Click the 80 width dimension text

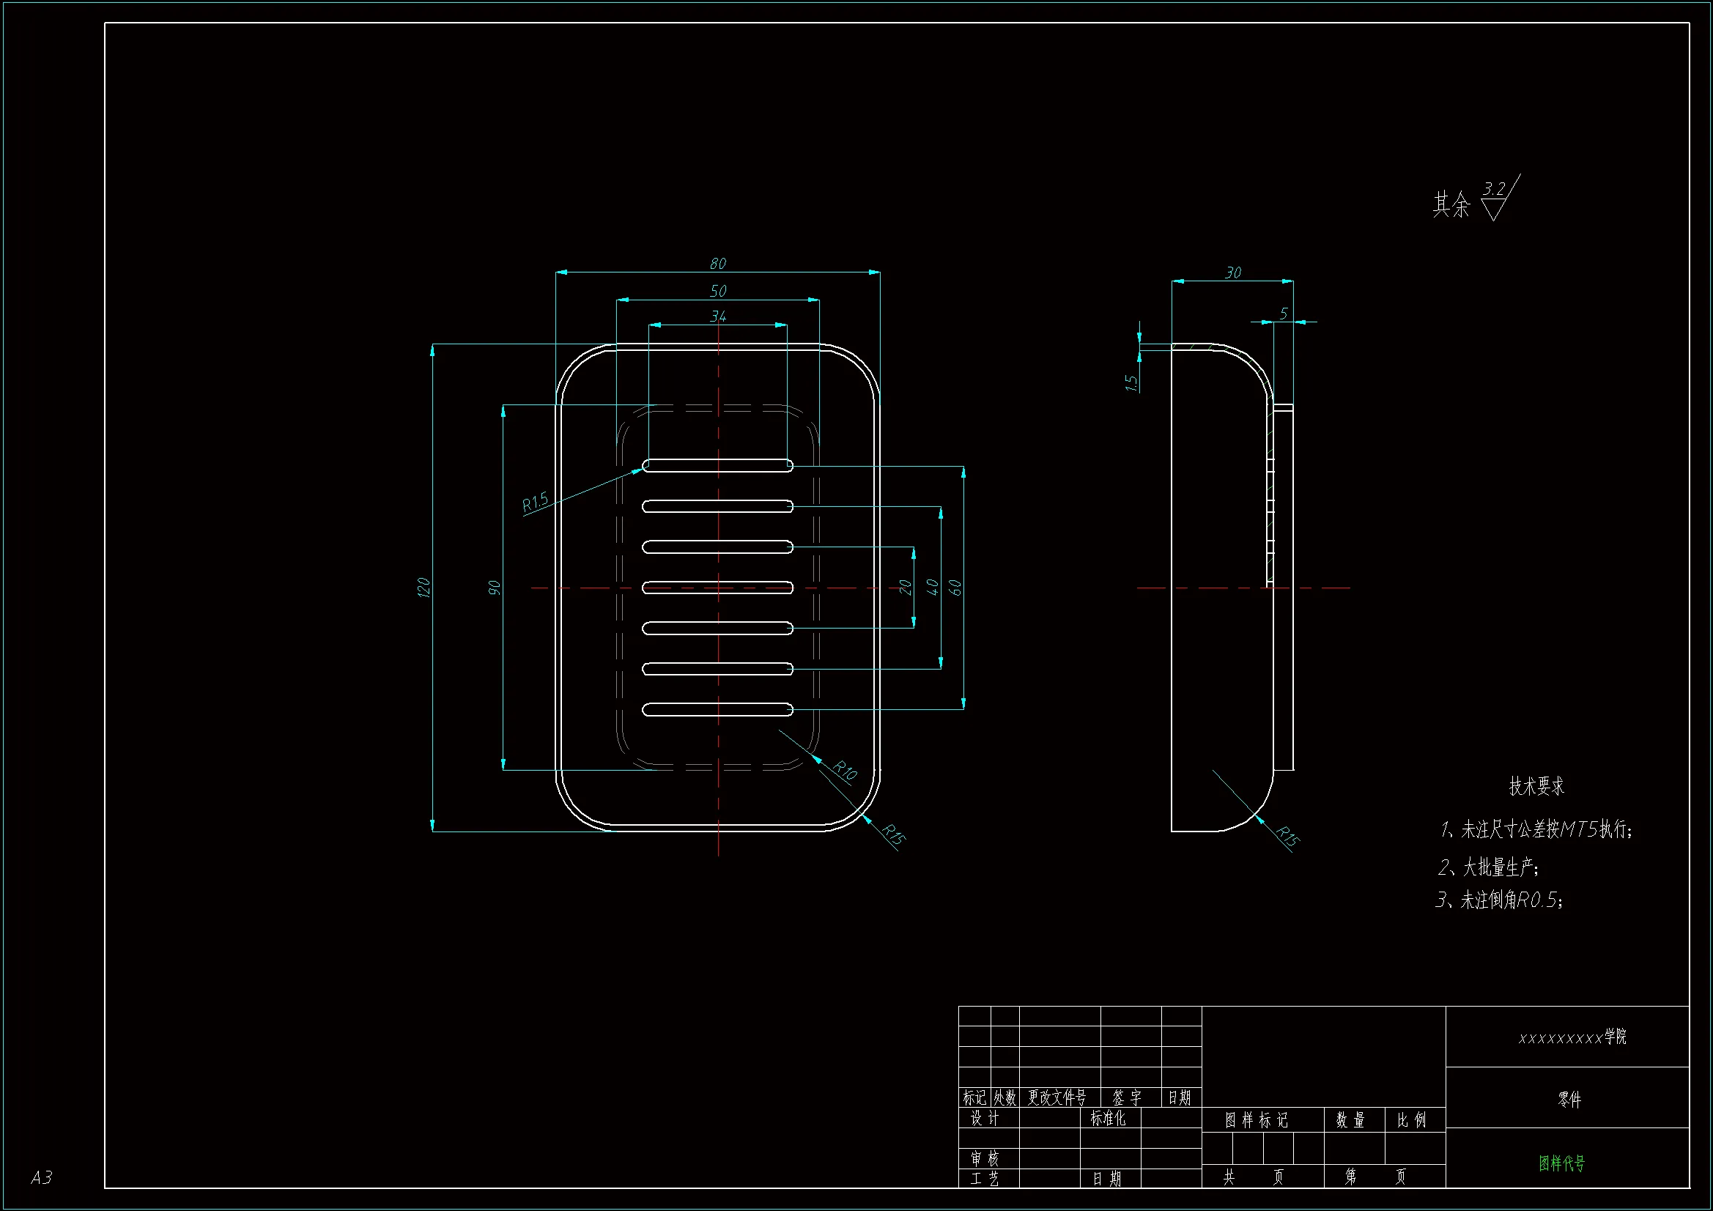pos(718,264)
